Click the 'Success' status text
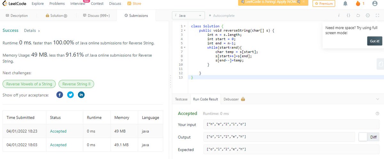The height and width of the screenshot is (159, 384). tap(11, 30)
